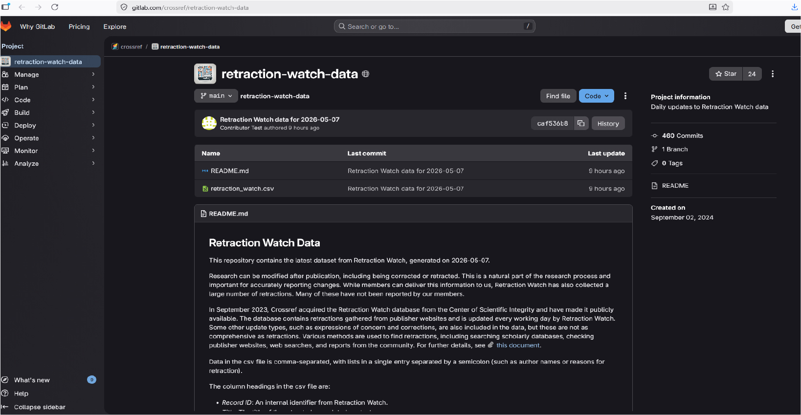
Task: Open commit History
Action: [608, 124]
